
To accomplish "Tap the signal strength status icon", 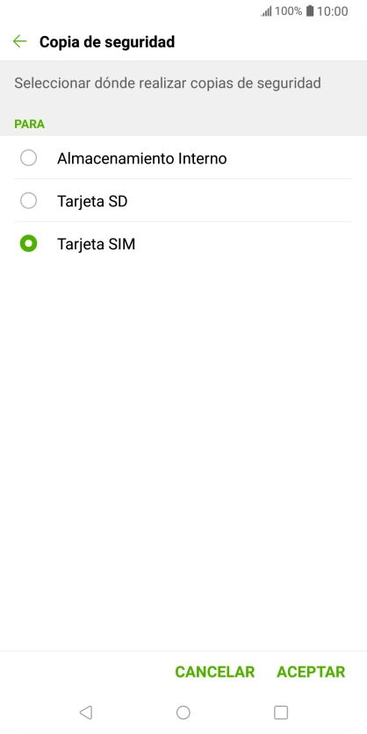I will 266,11.
